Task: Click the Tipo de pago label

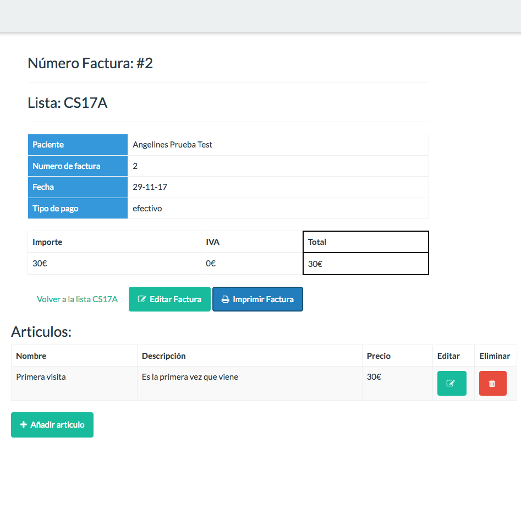Action: pos(78,208)
